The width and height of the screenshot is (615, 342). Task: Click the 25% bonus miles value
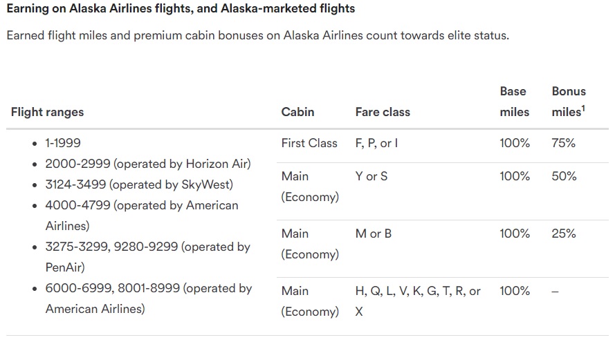(x=564, y=234)
